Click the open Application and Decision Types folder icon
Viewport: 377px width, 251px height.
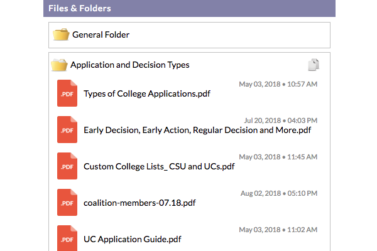click(59, 65)
